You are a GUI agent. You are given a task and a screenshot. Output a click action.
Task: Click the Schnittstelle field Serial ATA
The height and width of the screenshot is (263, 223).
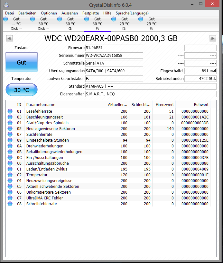pyautogui.click(x=114, y=63)
